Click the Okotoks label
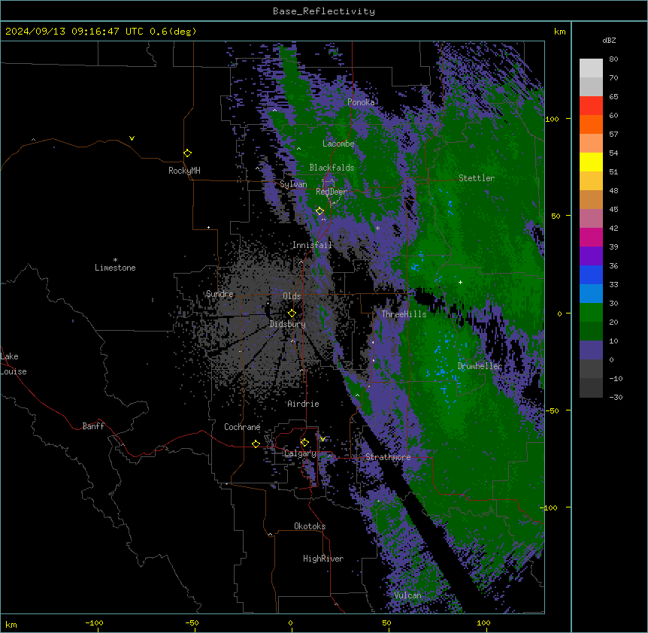The width and height of the screenshot is (648, 633). pyautogui.click(x=310, y=526)
